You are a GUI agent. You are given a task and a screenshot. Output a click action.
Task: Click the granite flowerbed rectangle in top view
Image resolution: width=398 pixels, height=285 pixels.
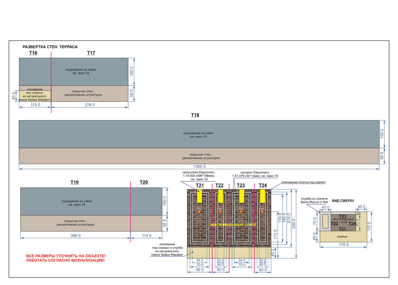click(325, 221)
